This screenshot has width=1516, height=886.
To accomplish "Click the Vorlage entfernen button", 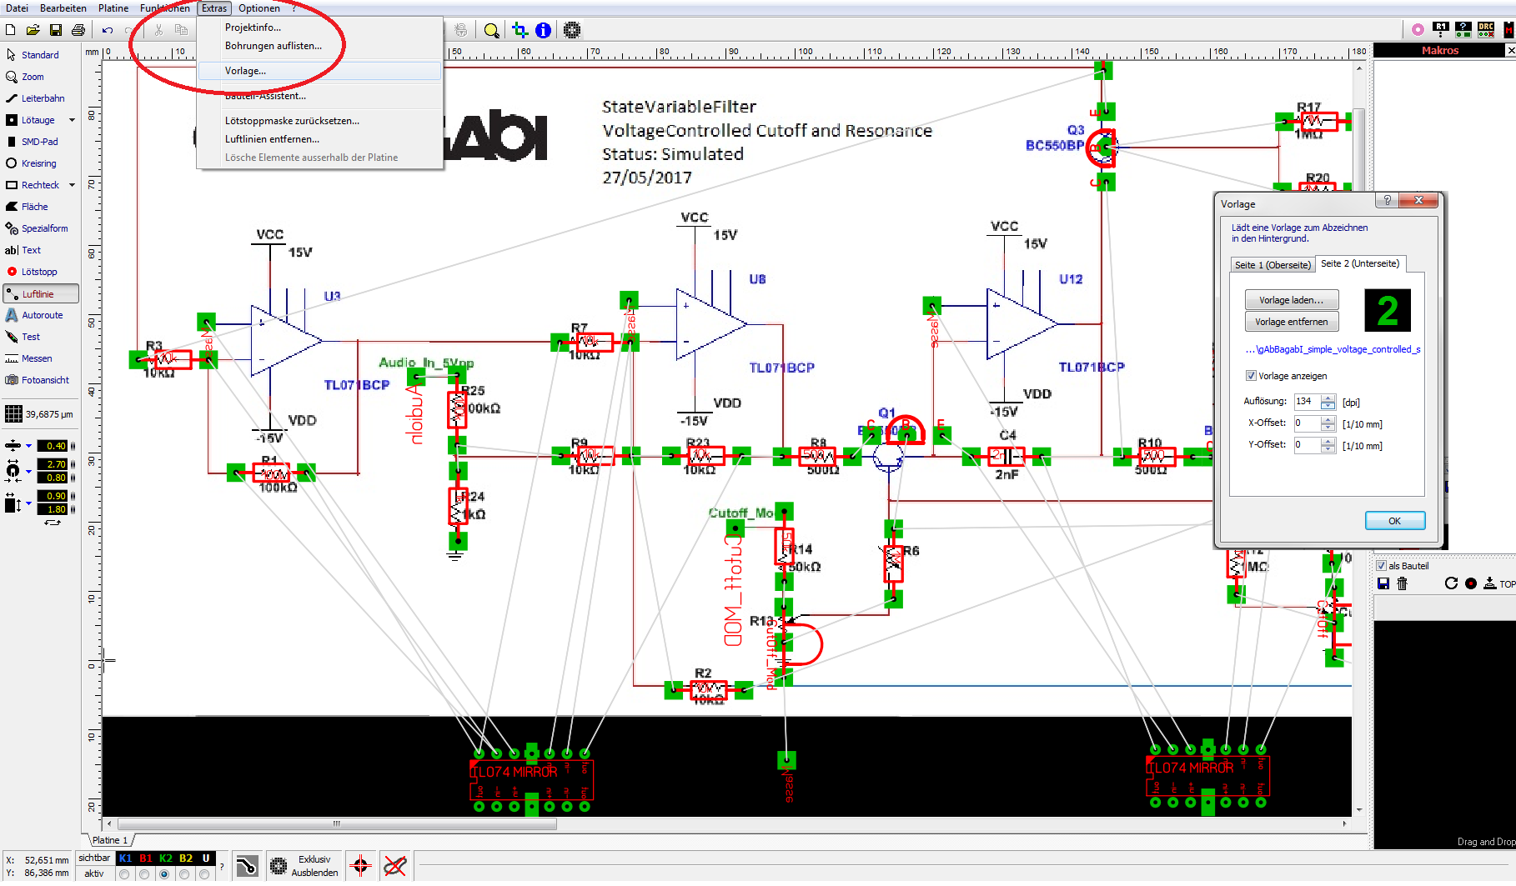I will 1291,322.
